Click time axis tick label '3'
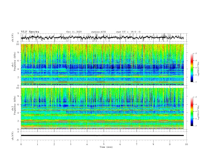 71,144
